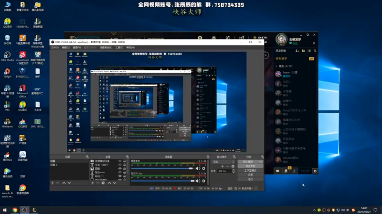Open the 工具(T) menu in OBS

(x=119, y=48)
